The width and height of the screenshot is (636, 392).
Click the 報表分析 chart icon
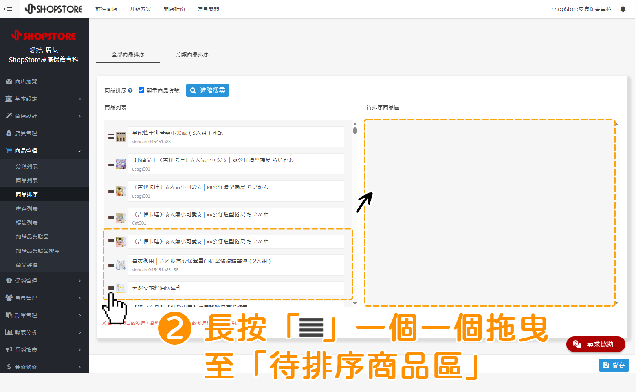[x=9, y=332]
